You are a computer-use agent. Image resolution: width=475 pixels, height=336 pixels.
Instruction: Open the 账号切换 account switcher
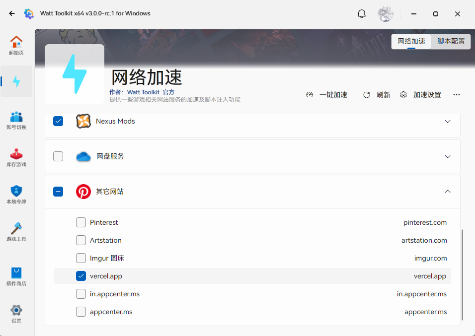pos(16,120)
